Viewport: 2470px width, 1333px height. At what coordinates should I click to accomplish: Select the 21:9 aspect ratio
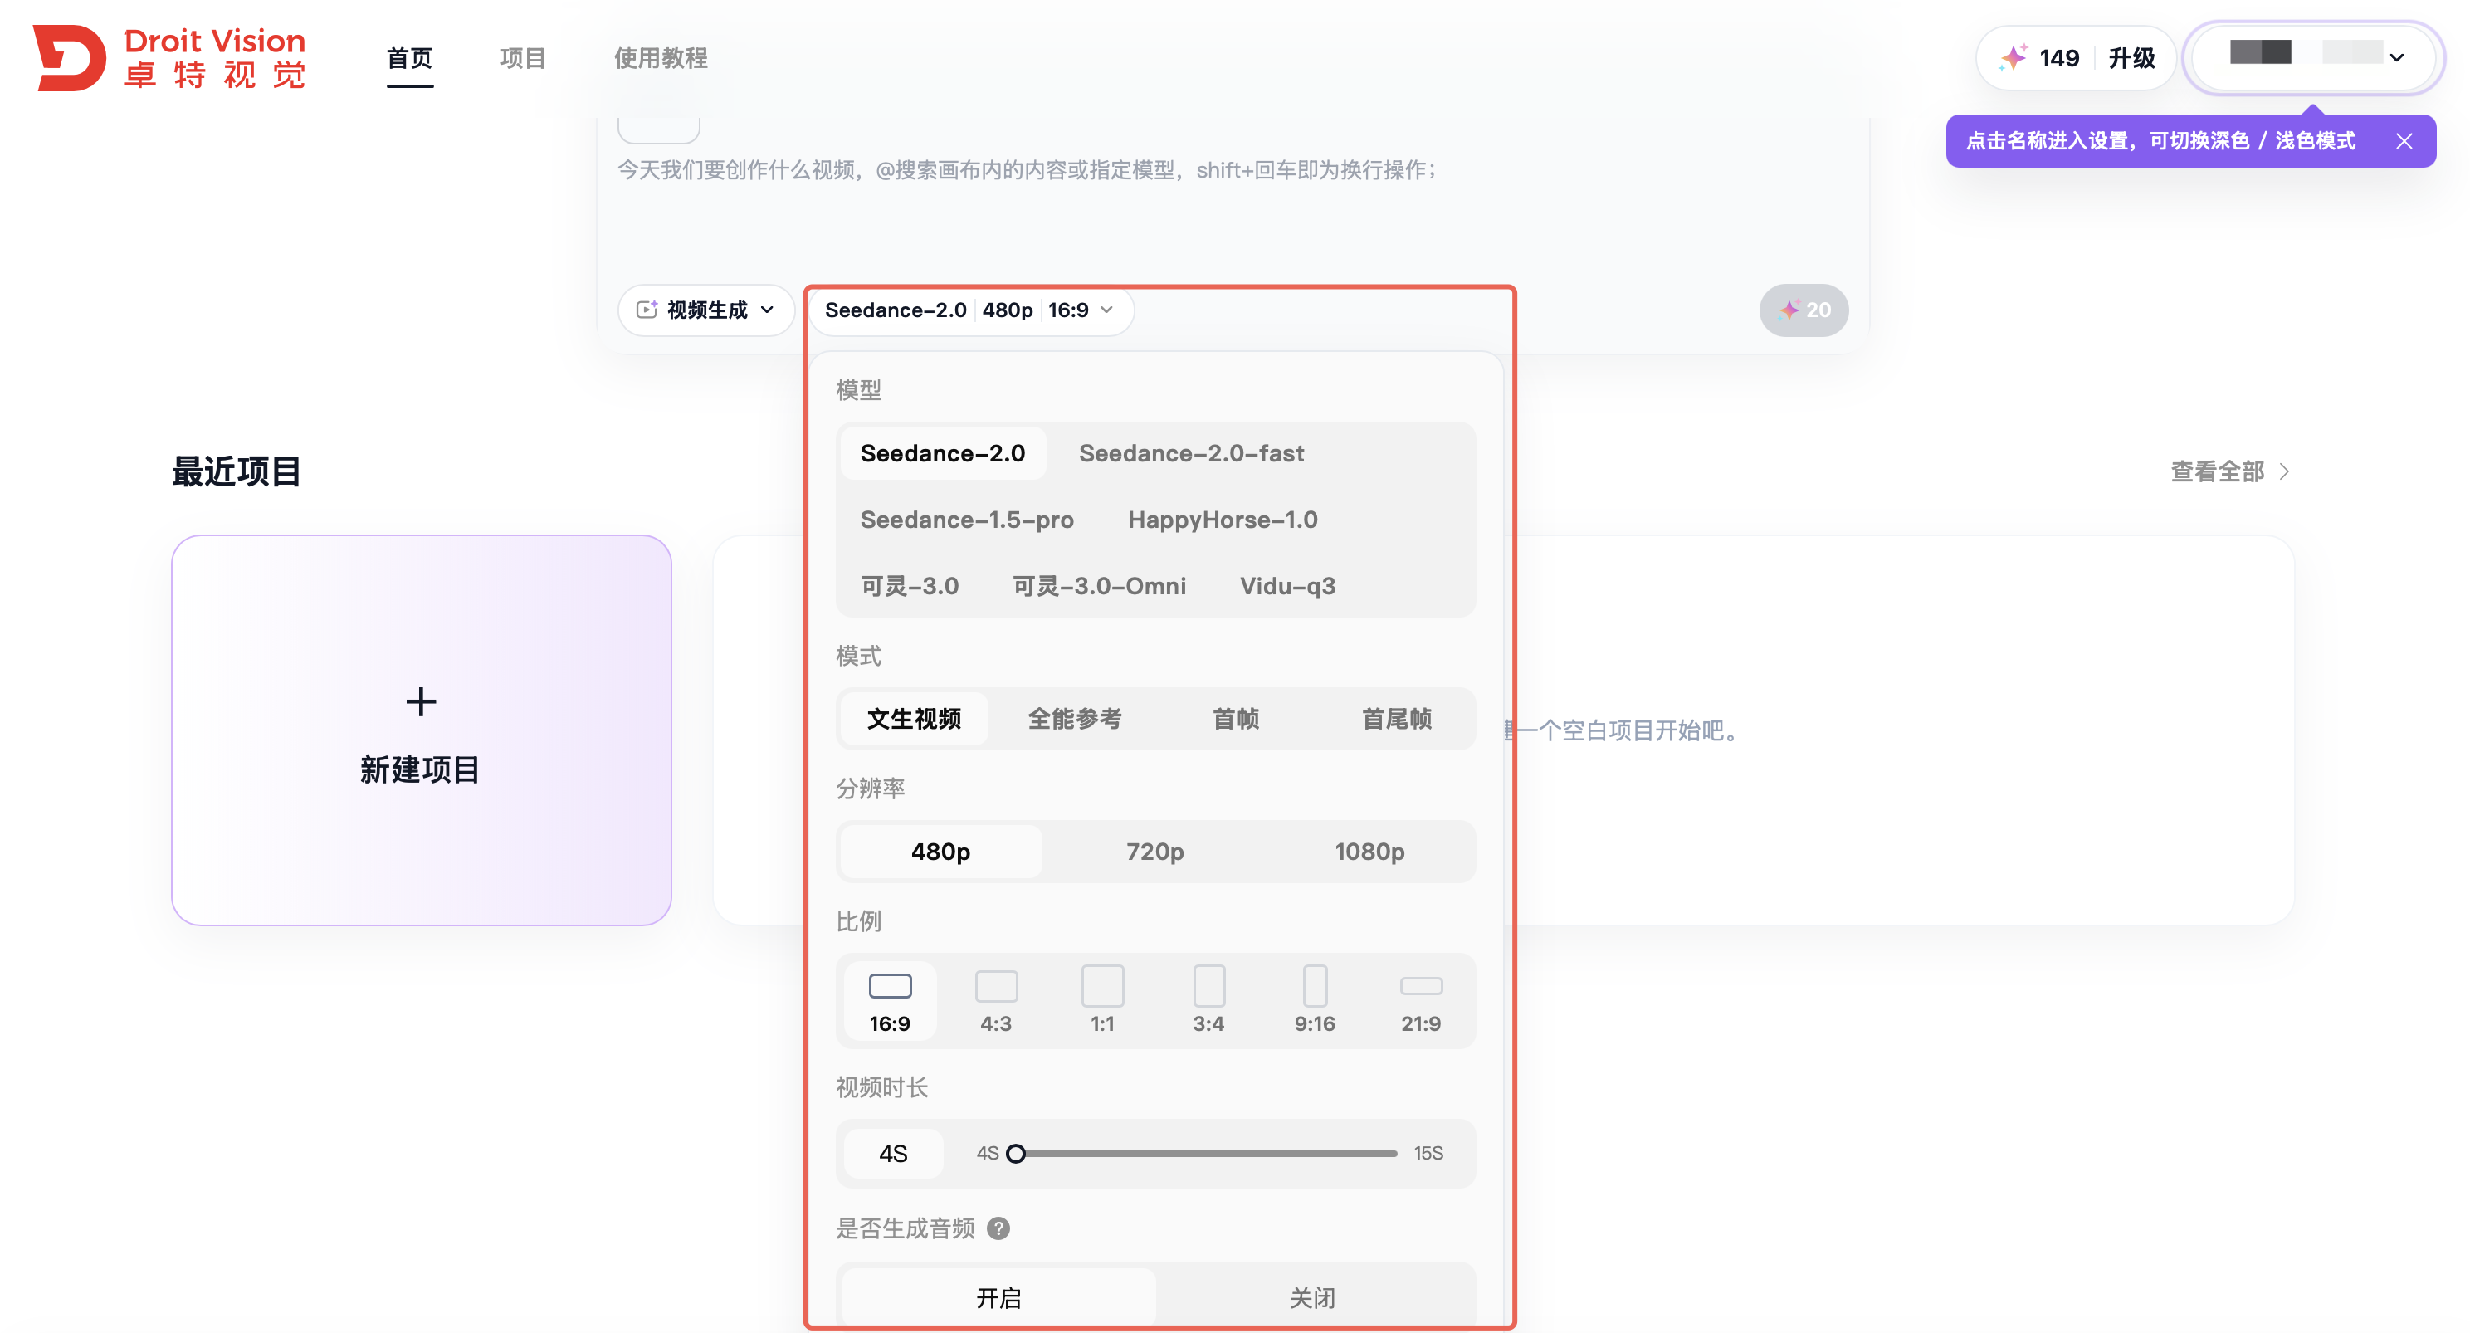click(x=1421, y=1000)
